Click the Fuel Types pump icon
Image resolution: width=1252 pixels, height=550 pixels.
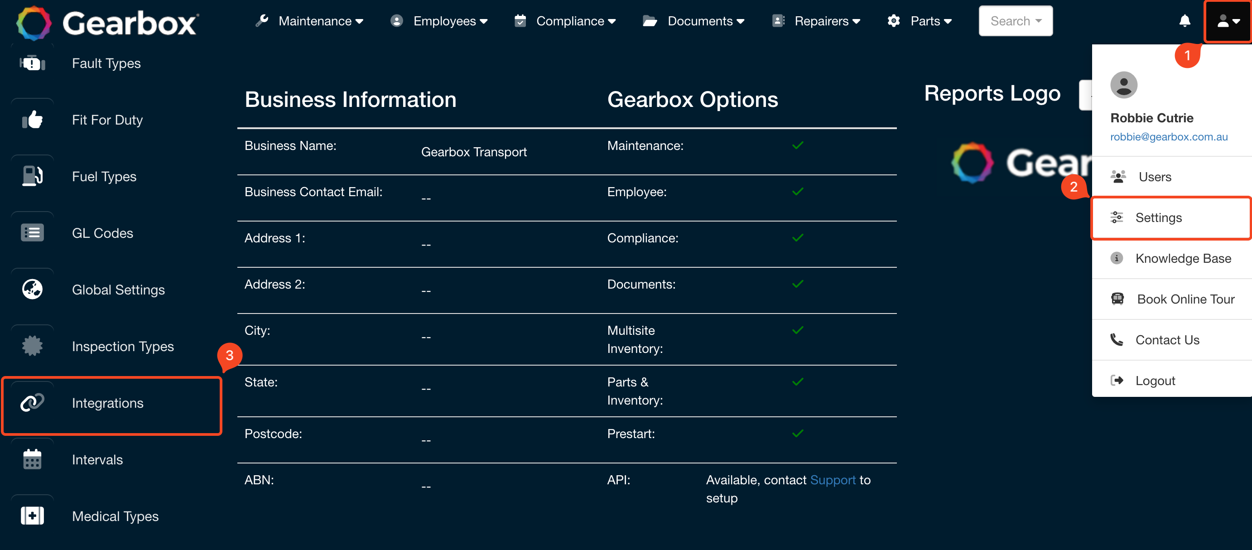point(32,176)
